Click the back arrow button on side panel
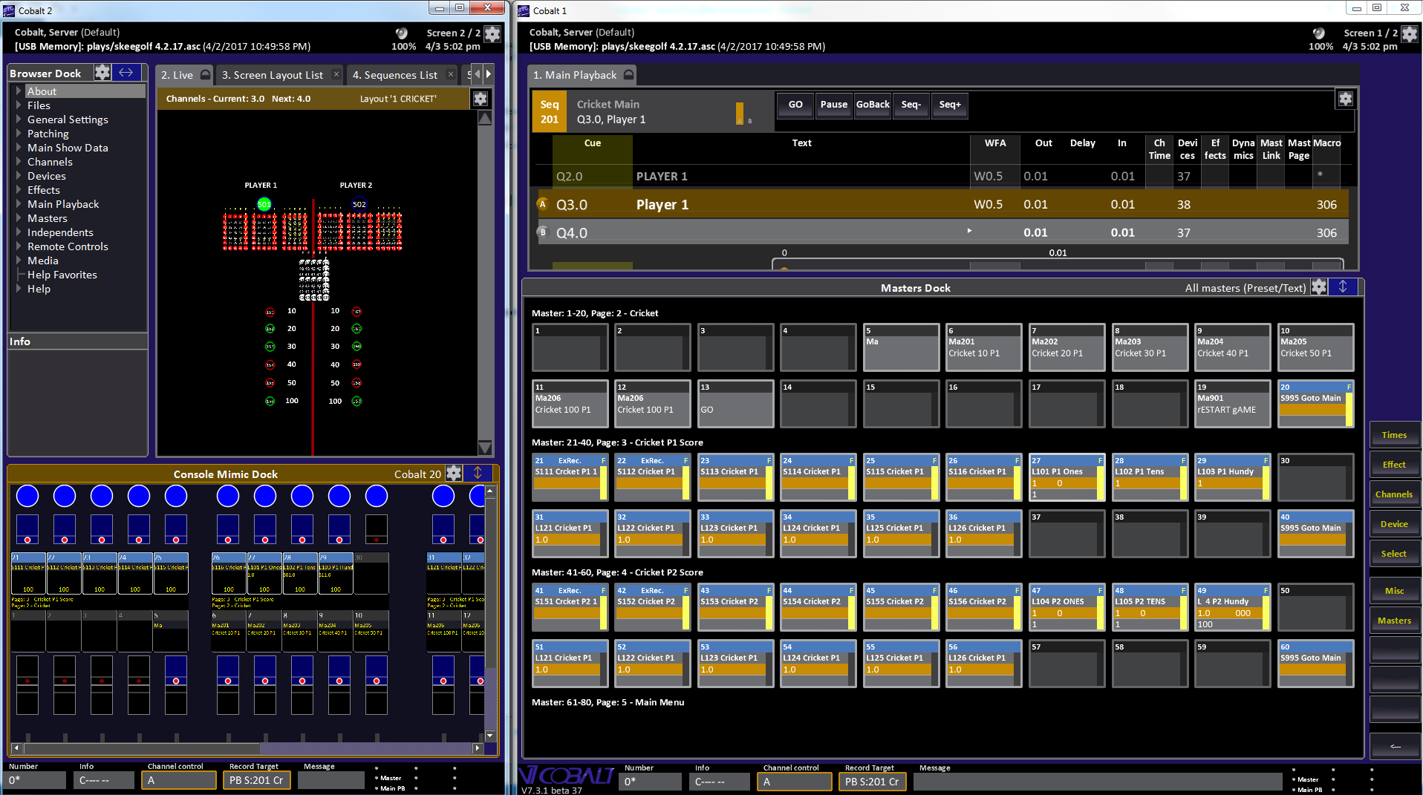This screenshot has height=795, width=1423. pos(1395,746)
